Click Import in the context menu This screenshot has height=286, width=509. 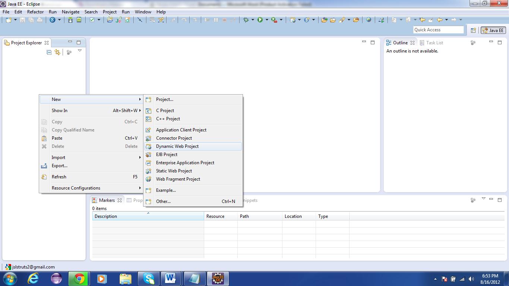(x=91, y=158)
